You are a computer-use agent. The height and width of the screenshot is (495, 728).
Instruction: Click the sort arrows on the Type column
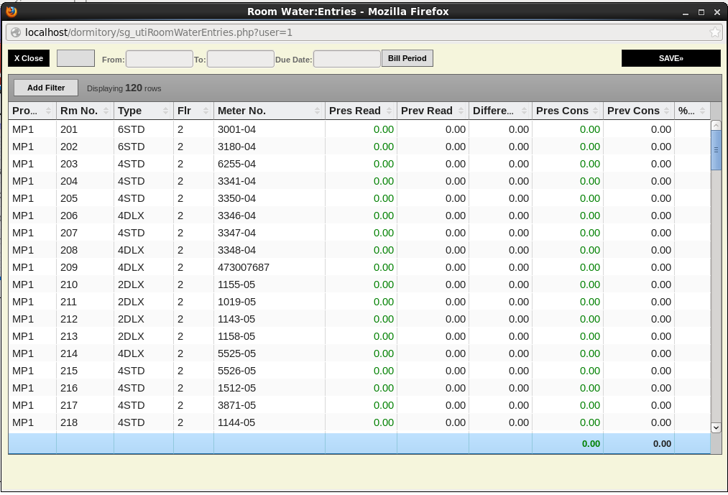pyautogui.click(x=166, y=111)
